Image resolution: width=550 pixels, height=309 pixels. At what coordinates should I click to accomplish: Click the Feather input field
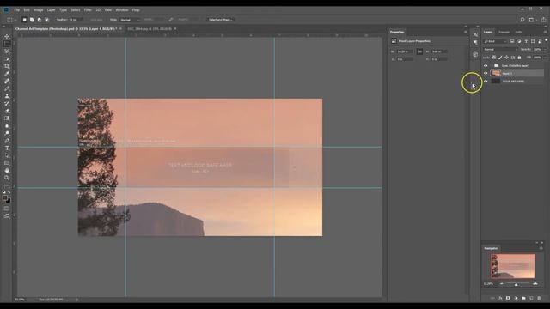click(x=76, y=20)
